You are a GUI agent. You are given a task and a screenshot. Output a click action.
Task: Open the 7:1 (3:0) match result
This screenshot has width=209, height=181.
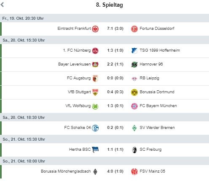coord(115,29)
